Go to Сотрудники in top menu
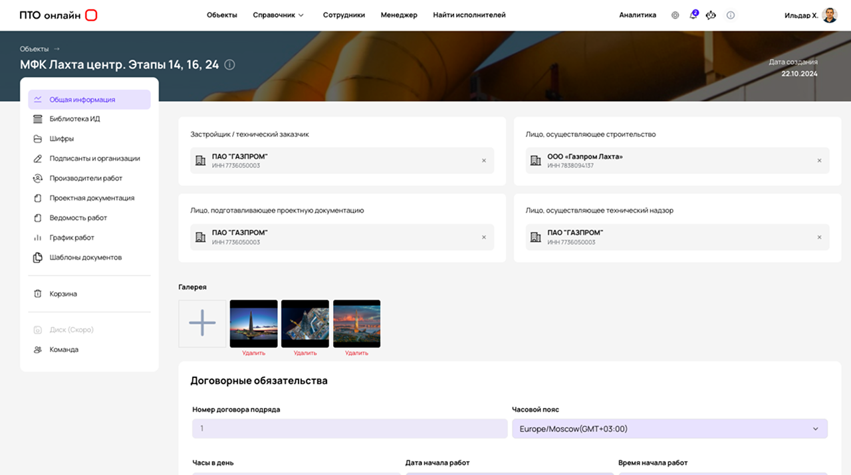Viewport: 851px width, 475px height. tap(344, 15)
